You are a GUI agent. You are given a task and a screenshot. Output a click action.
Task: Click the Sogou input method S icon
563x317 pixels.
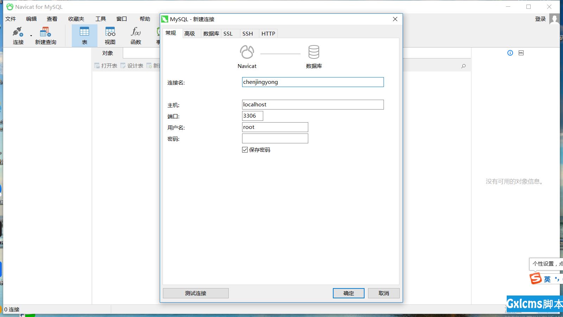coord(536,278)
